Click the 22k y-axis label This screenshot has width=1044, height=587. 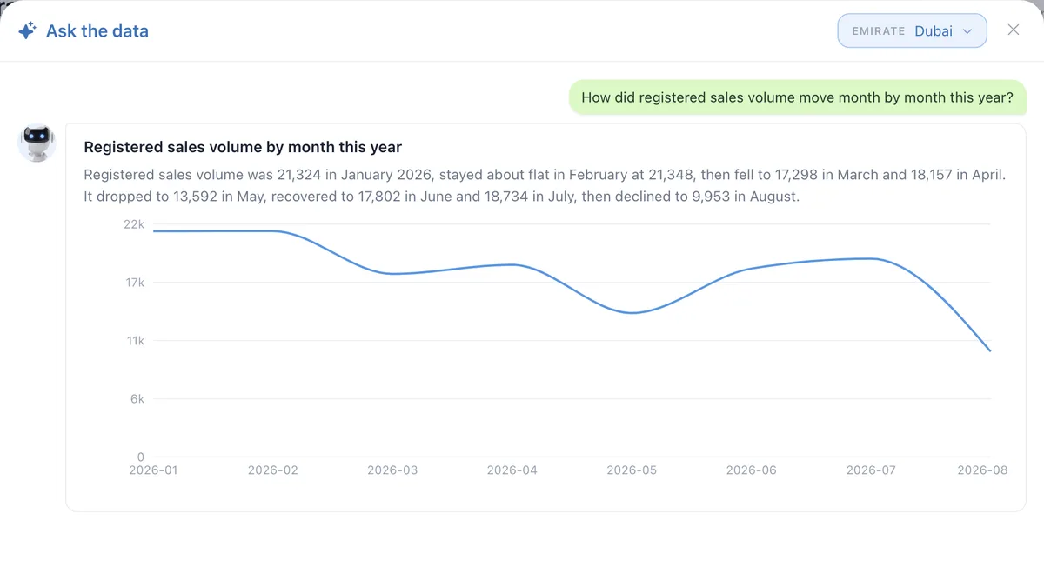(x=134, y=224)
